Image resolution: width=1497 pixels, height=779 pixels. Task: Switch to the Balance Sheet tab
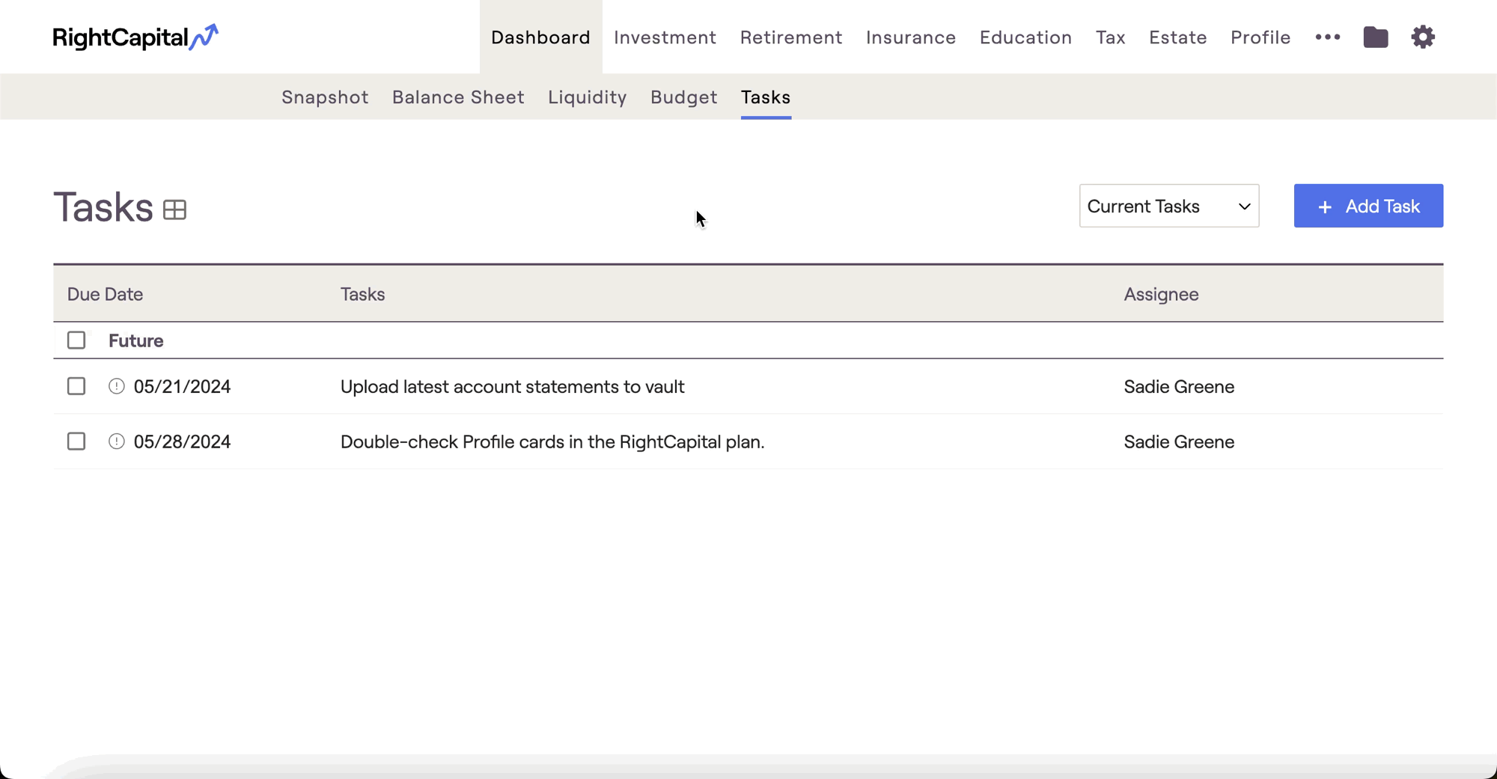pos(458,97)
